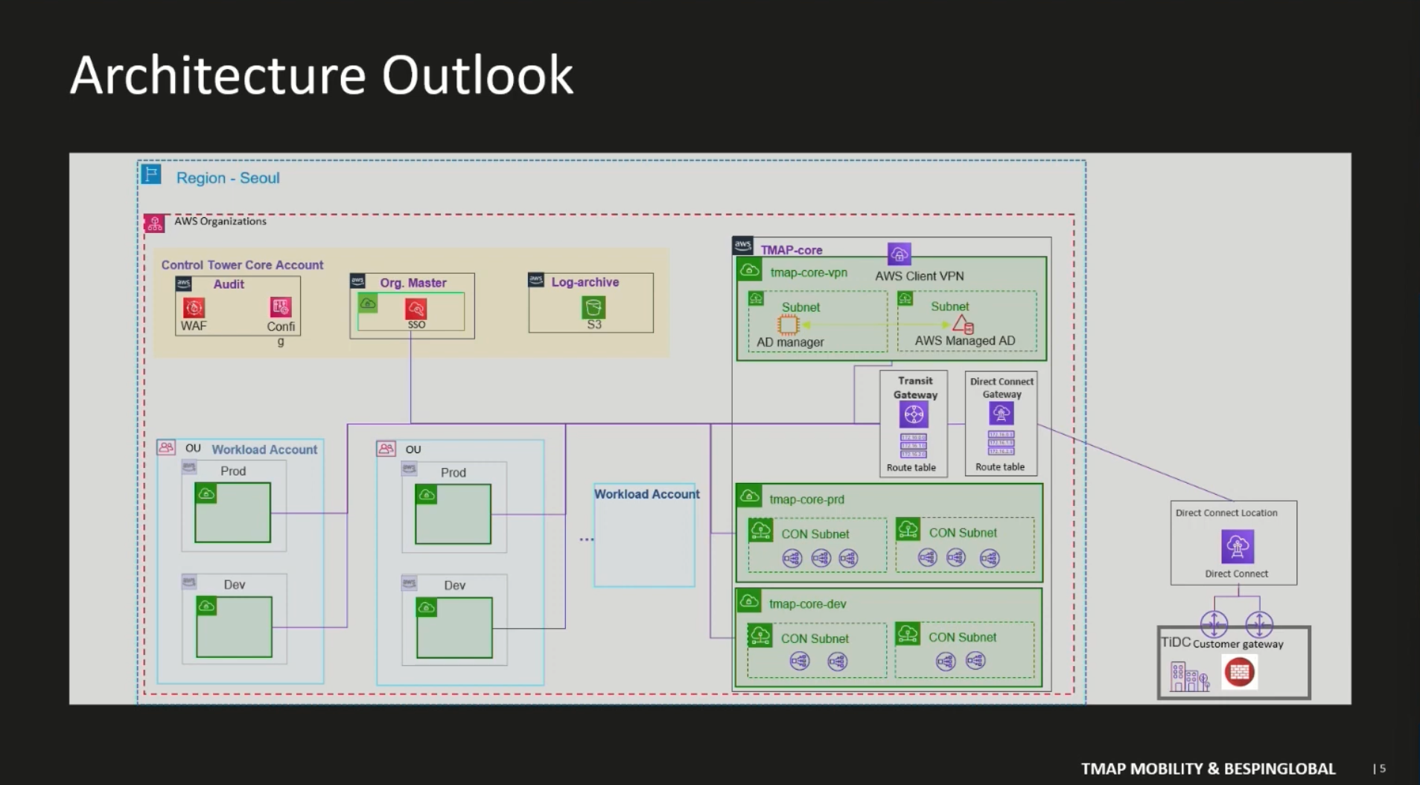Click the Direct Connect Gateway icon

1002,413
